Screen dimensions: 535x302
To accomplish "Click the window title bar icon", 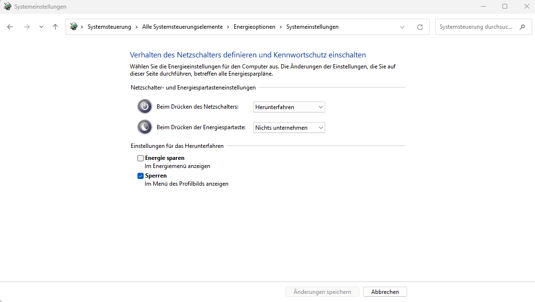I will (x=8, y=7).
